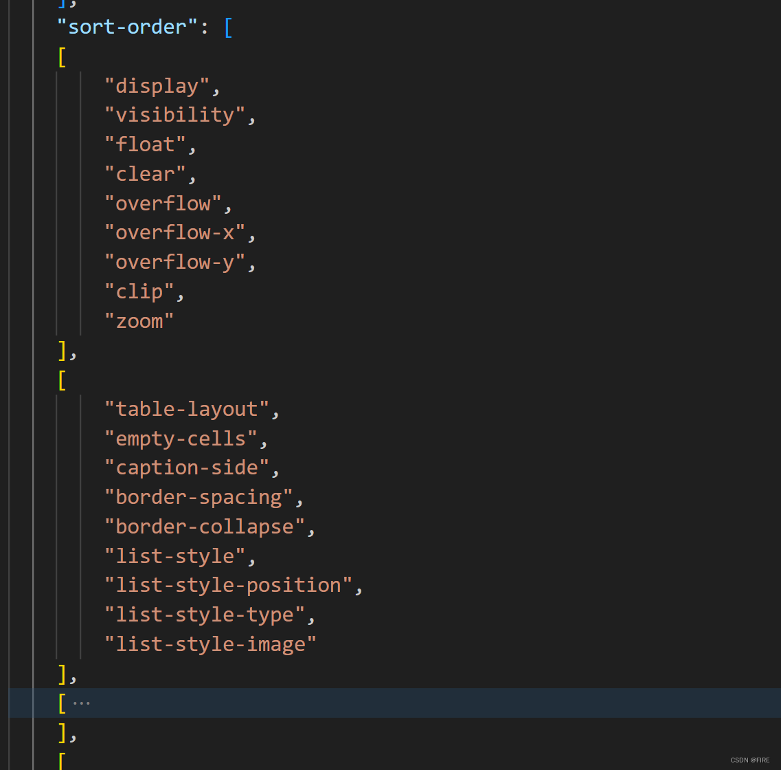Click the blue bracket after "sort-order"
781x770 pixels.
[228, 27]
